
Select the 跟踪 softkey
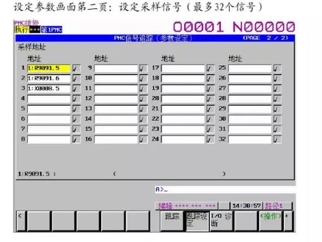click(x=172, y=221)
